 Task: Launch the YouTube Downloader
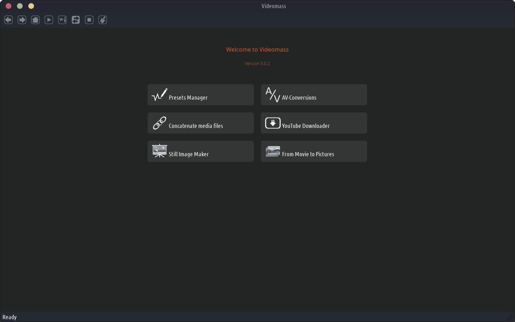click(x=314, y=123)
